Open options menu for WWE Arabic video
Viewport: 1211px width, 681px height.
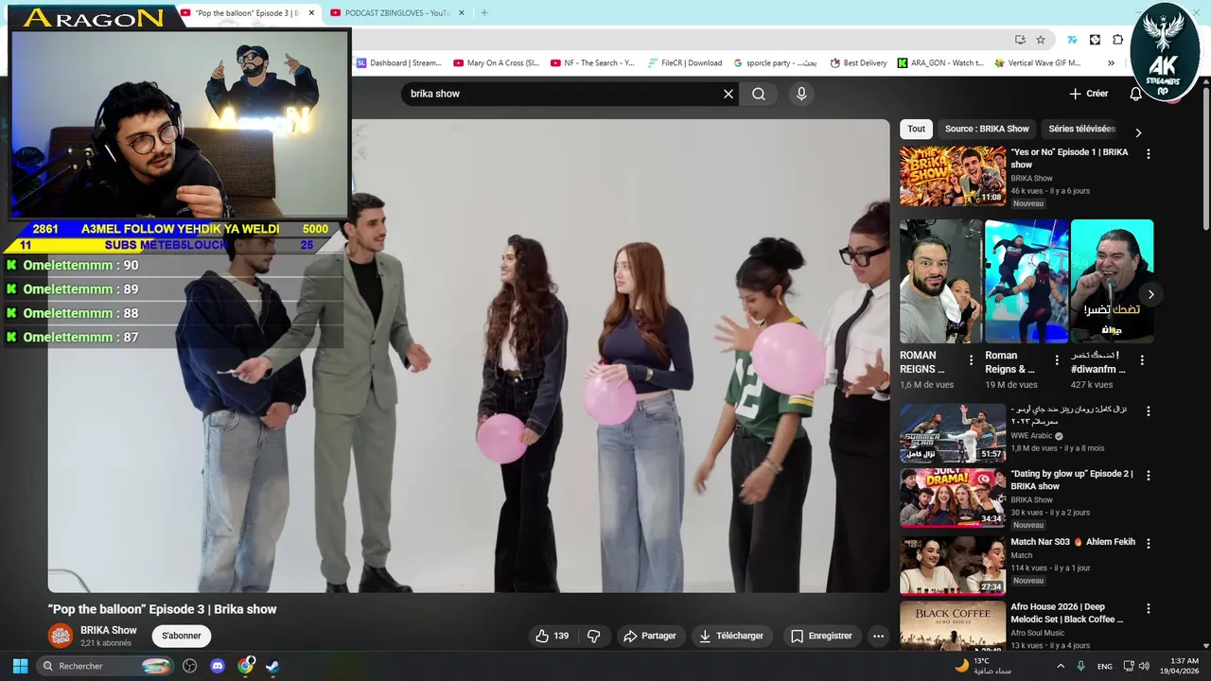coord(1149,411)
